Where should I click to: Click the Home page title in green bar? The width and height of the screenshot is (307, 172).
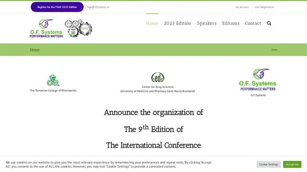pyautogui.click(x=35, y=50)
